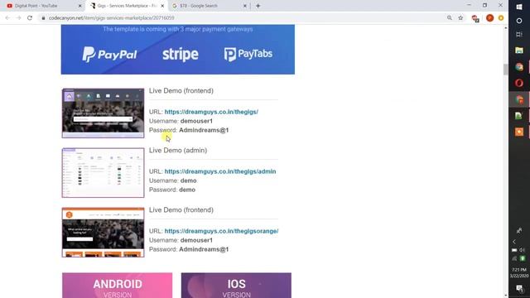Open the orange square app on taskbar
Viewport: 530px width, 298px height.
[x=519, y=132]
